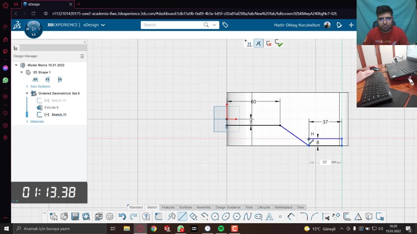
Task: Select Extrude.9 in the tree
Action: 51,107
